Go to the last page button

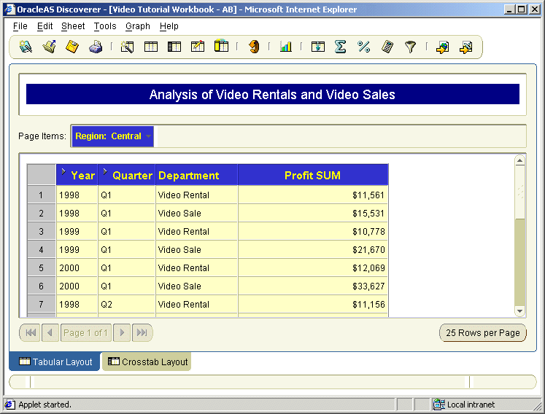pyautogui.click(x=142, y=332)
